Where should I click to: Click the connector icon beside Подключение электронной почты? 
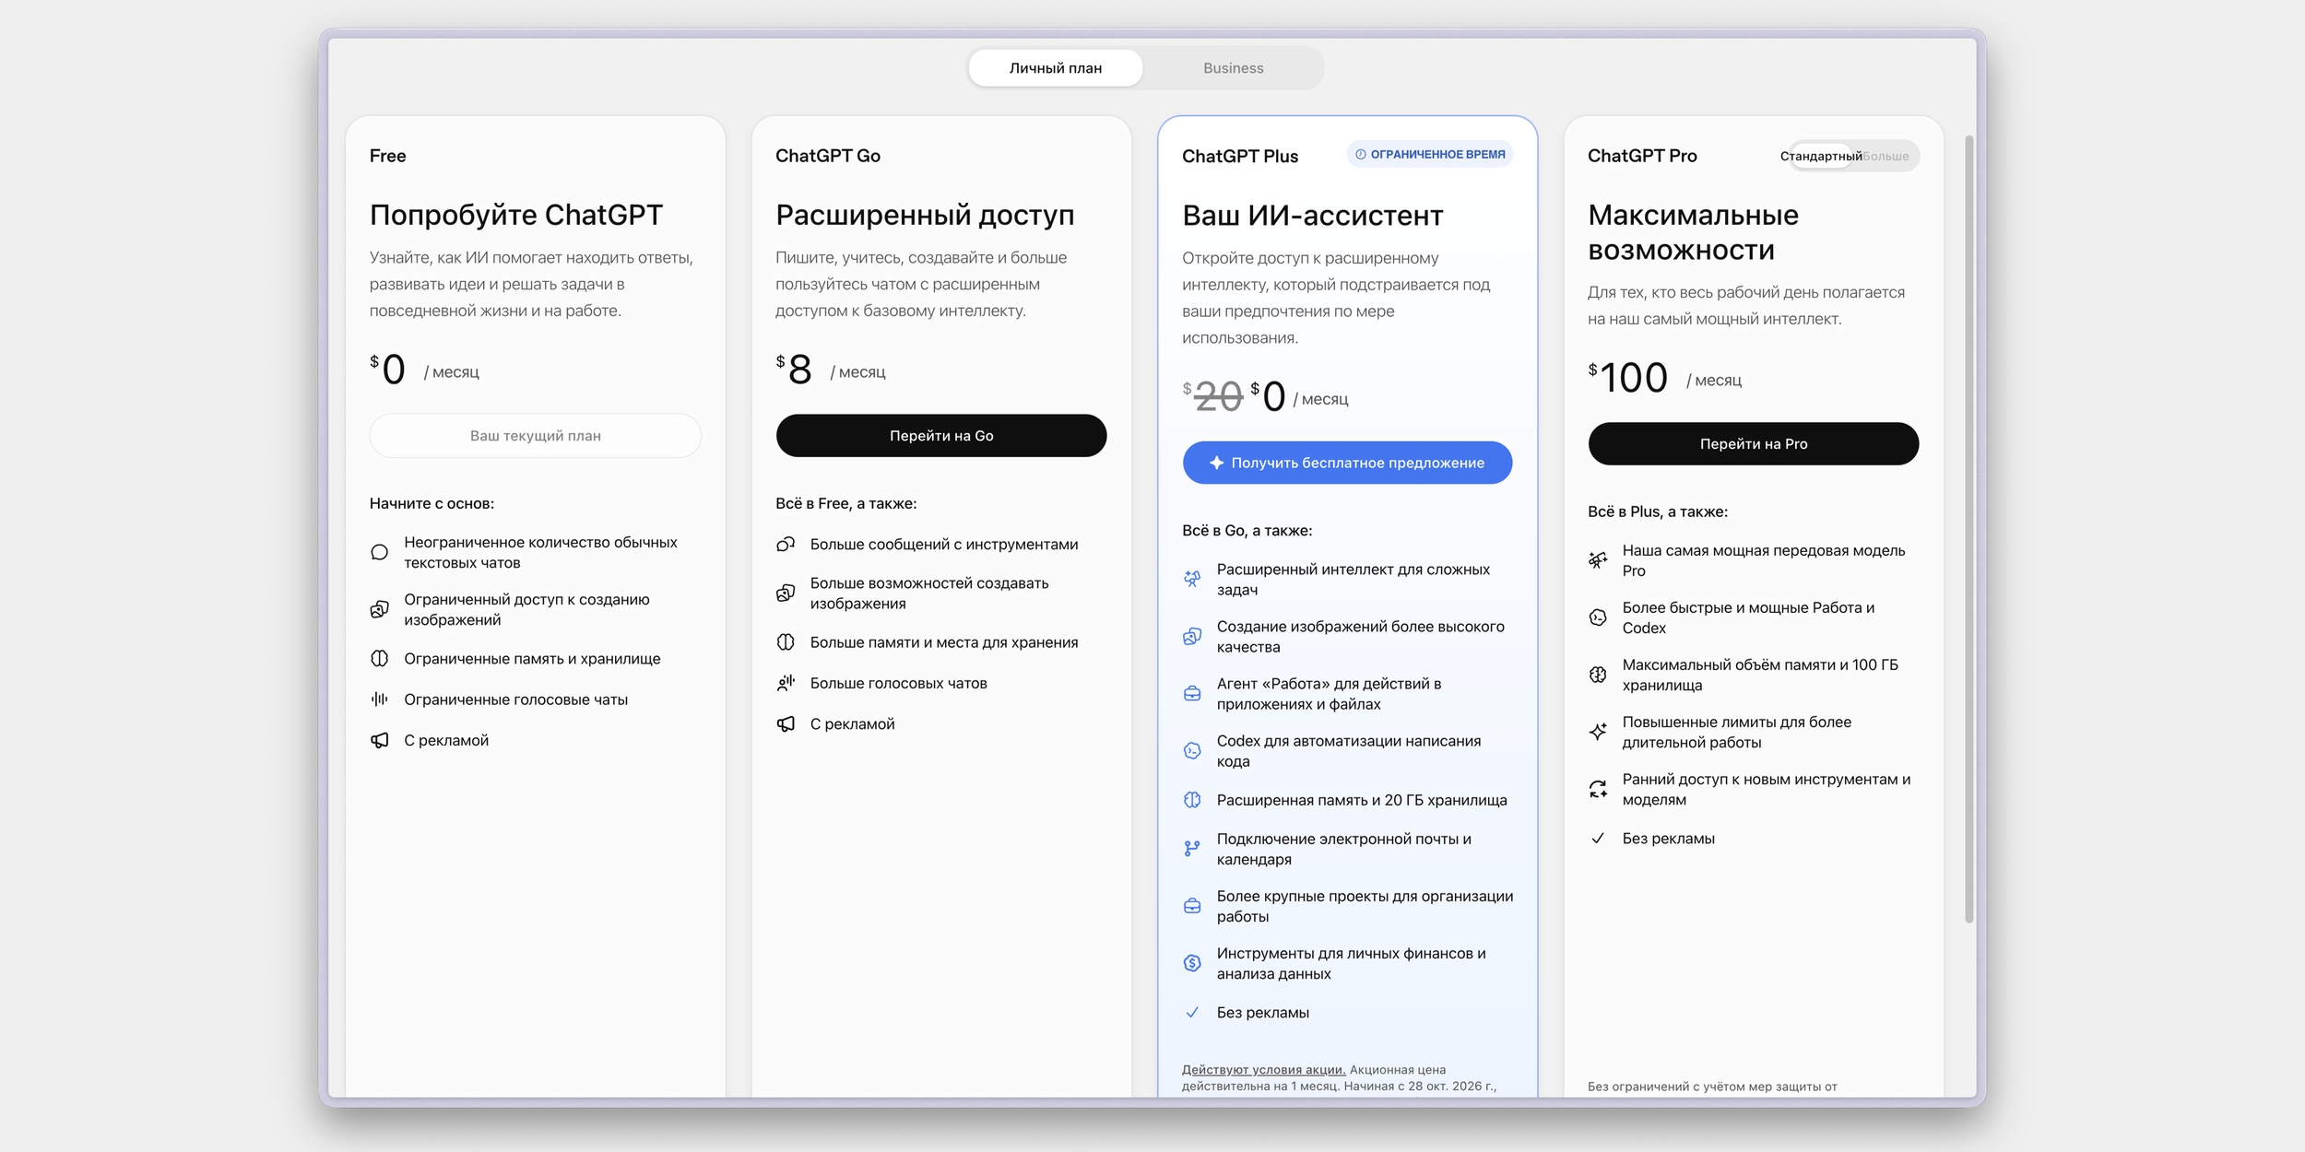[1192, 848]
